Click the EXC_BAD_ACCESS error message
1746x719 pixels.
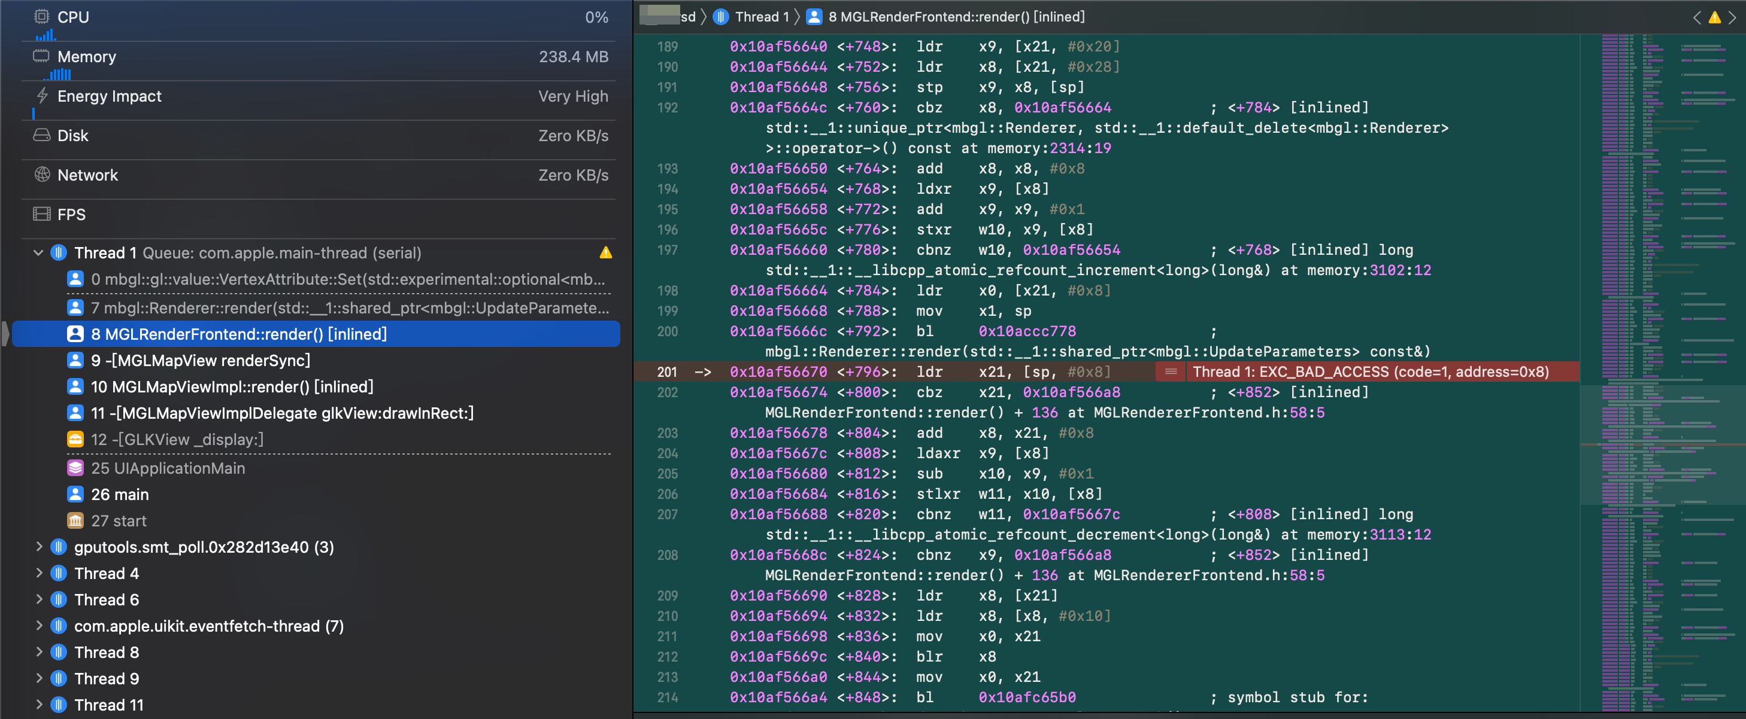point(1371,371)
